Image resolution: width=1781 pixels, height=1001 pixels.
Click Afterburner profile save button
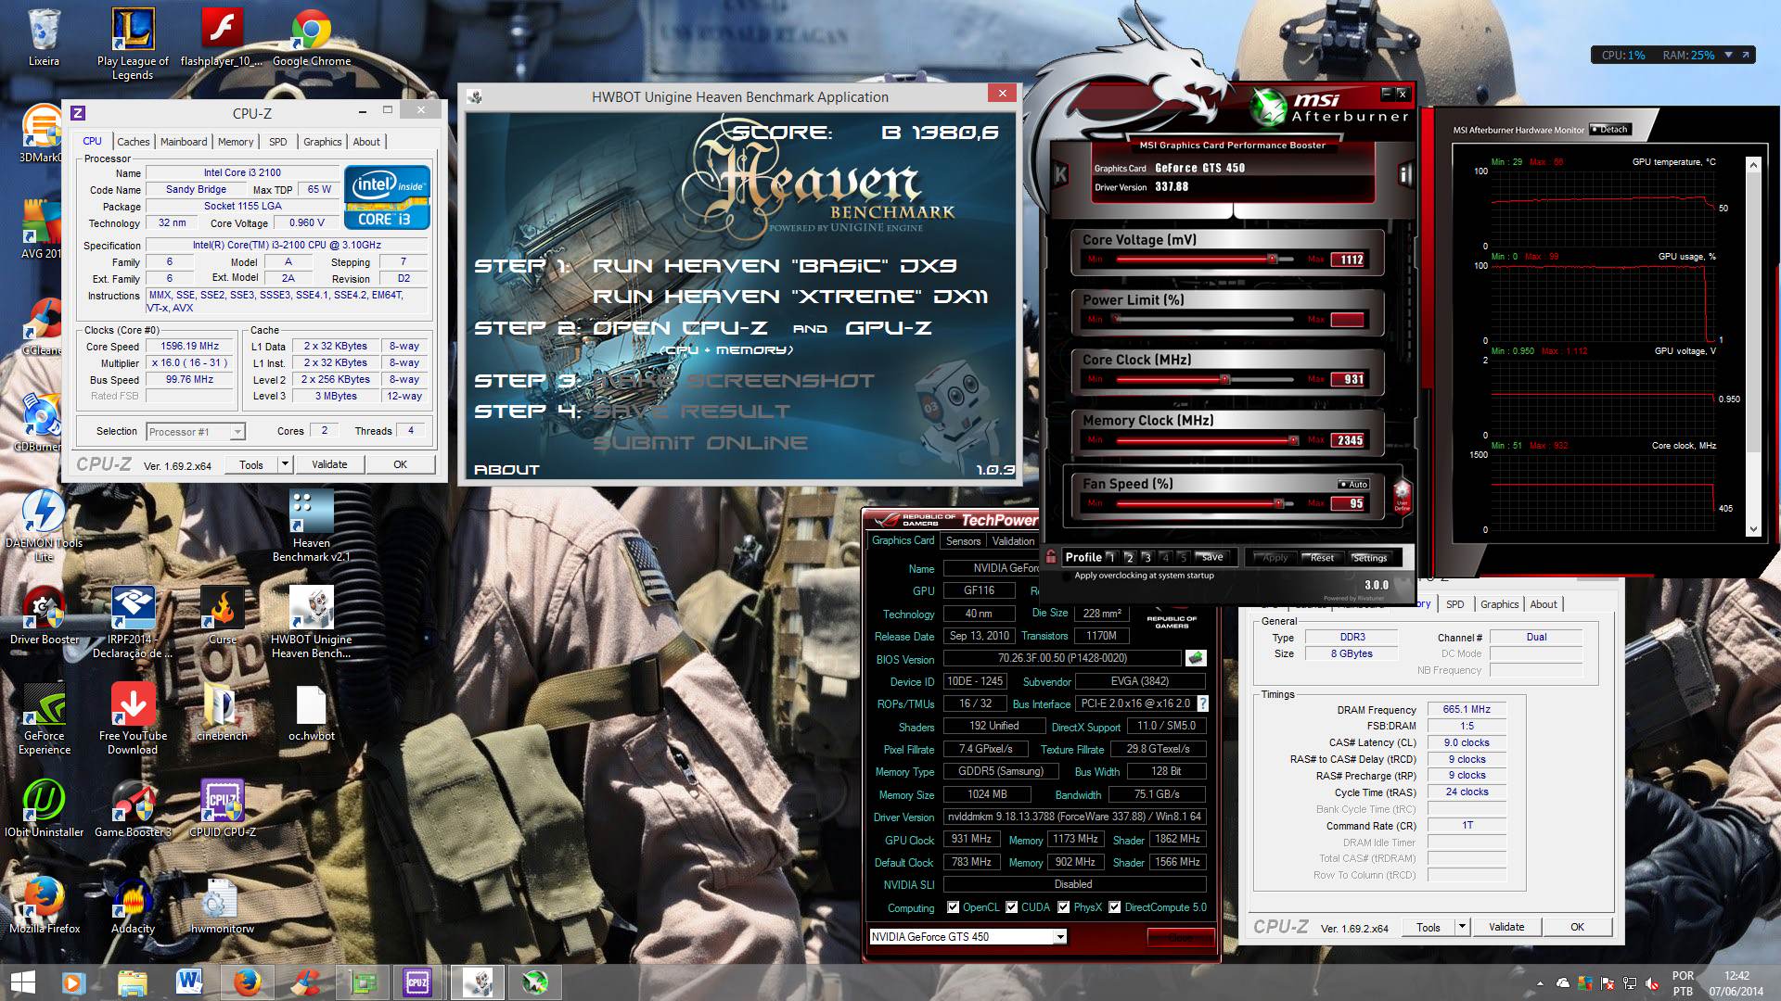pos(1211,557)
